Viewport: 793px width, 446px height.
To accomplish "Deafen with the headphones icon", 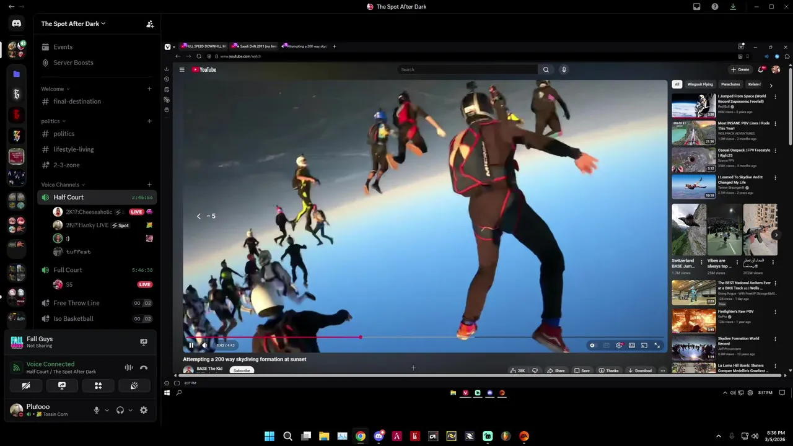I will click(120, 410).
